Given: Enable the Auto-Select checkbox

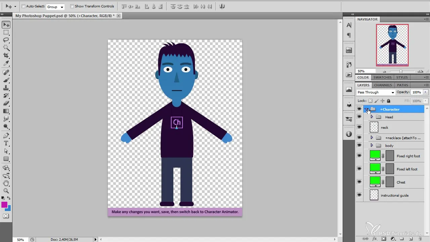Looking at the screenshot, I should tap(23, 6).
